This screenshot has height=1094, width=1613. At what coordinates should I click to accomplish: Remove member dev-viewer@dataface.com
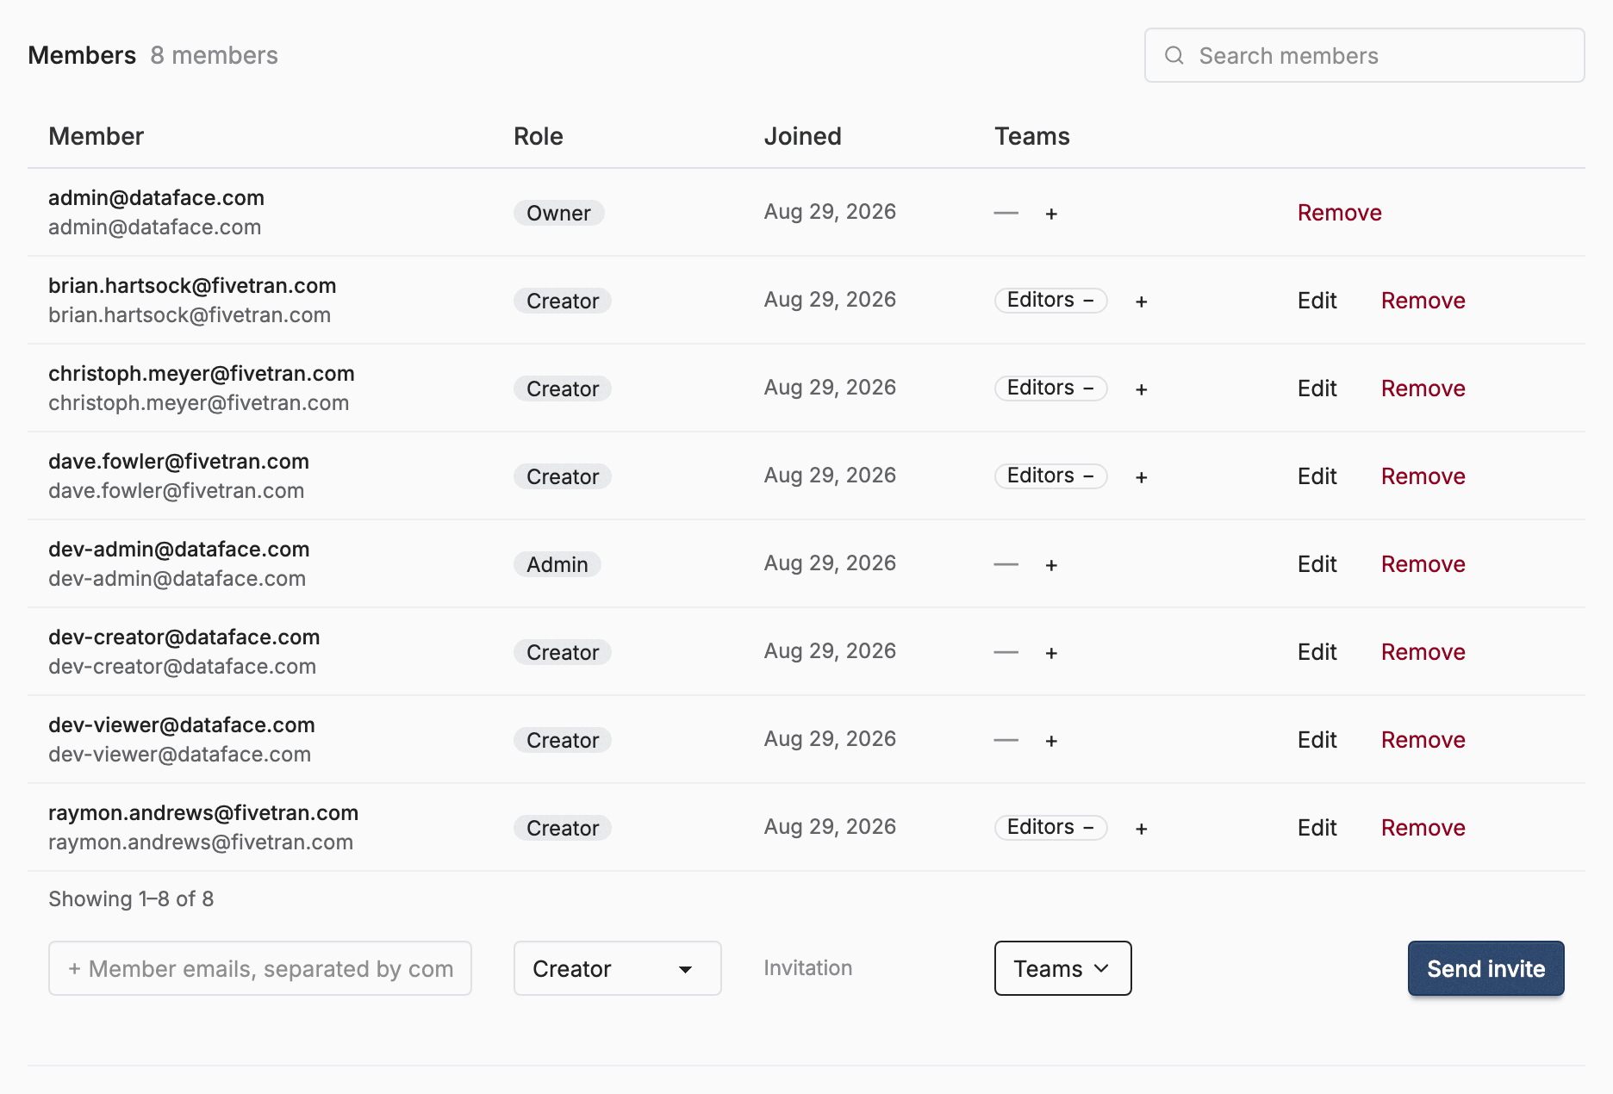(1423, 740)
